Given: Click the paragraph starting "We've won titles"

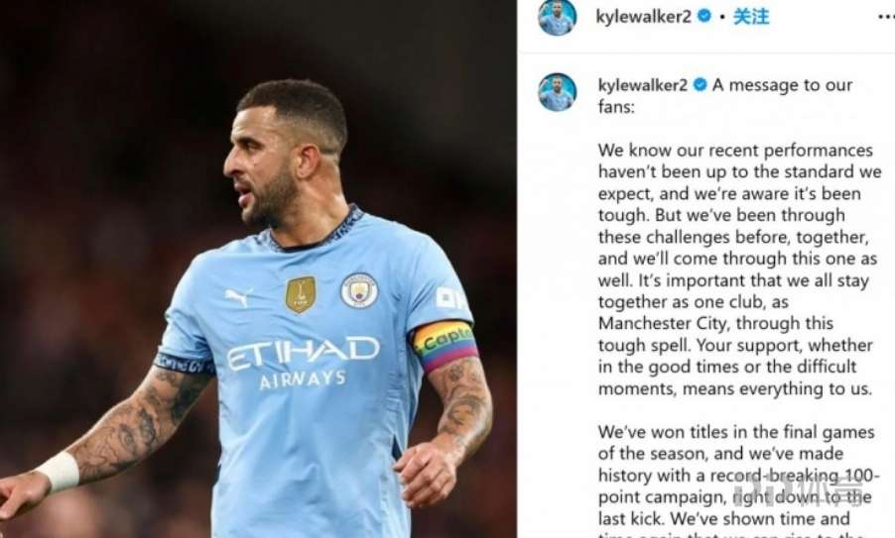Looking at the screenshot, I should click(x=739, y=481).
